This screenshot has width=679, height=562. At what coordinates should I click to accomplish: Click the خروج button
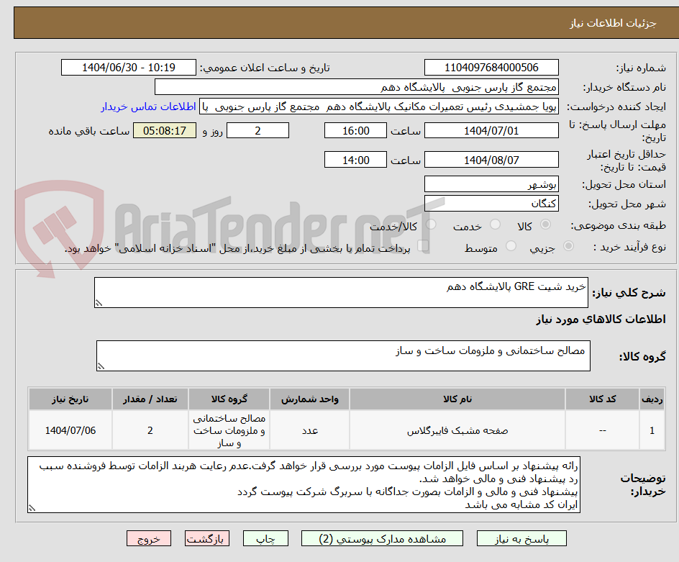pos(149,538)
